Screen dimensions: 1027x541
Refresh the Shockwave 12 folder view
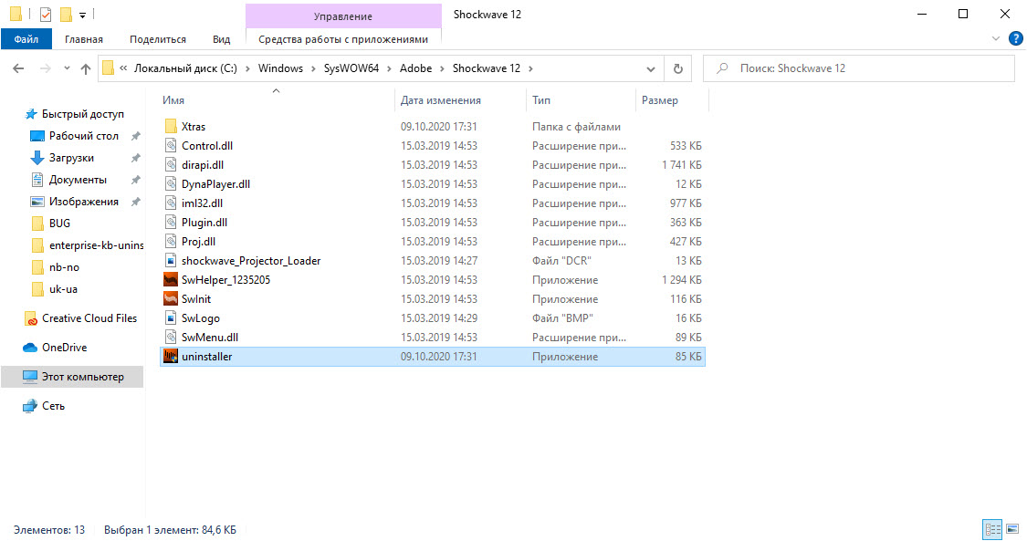click(x=678, y=68)
